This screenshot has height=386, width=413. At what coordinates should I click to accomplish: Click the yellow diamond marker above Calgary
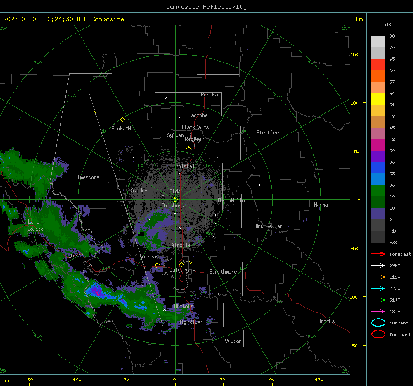(x=181, y=264)
